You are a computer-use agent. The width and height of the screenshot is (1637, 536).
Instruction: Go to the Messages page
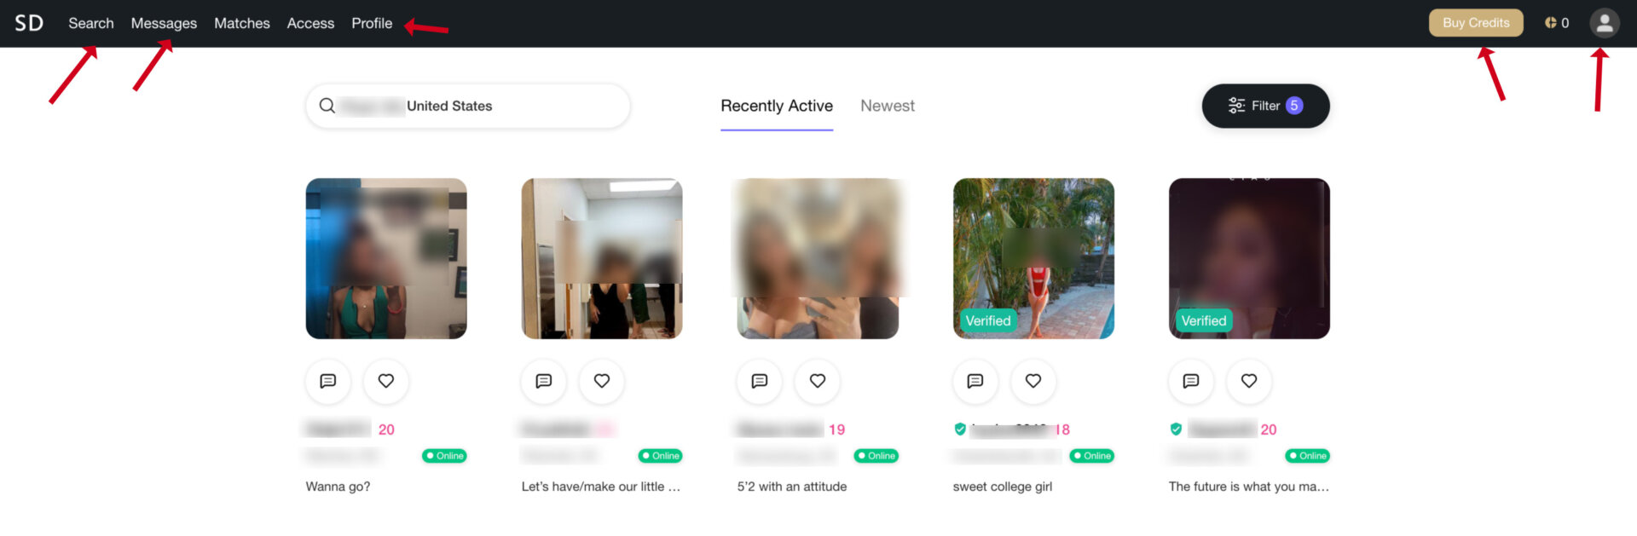tap(164, 23)
